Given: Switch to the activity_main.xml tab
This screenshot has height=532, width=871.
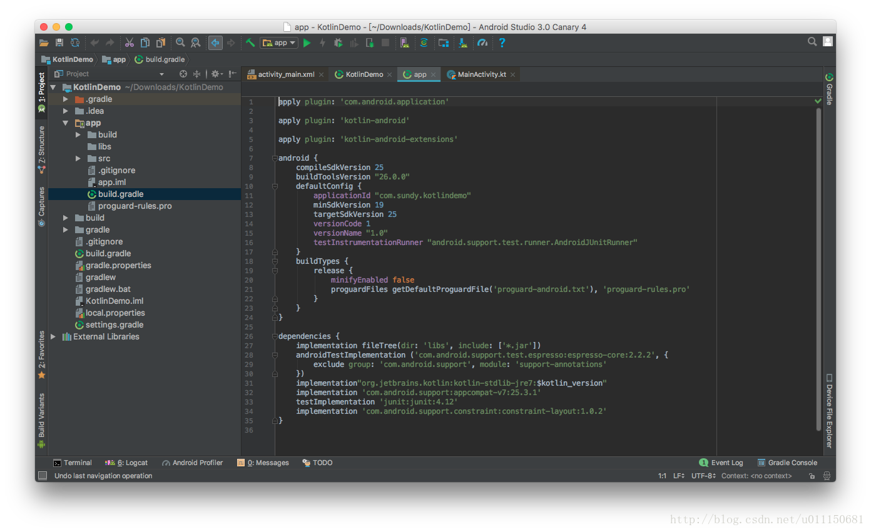Looking at the screenshot, I should tap(286, 74).
